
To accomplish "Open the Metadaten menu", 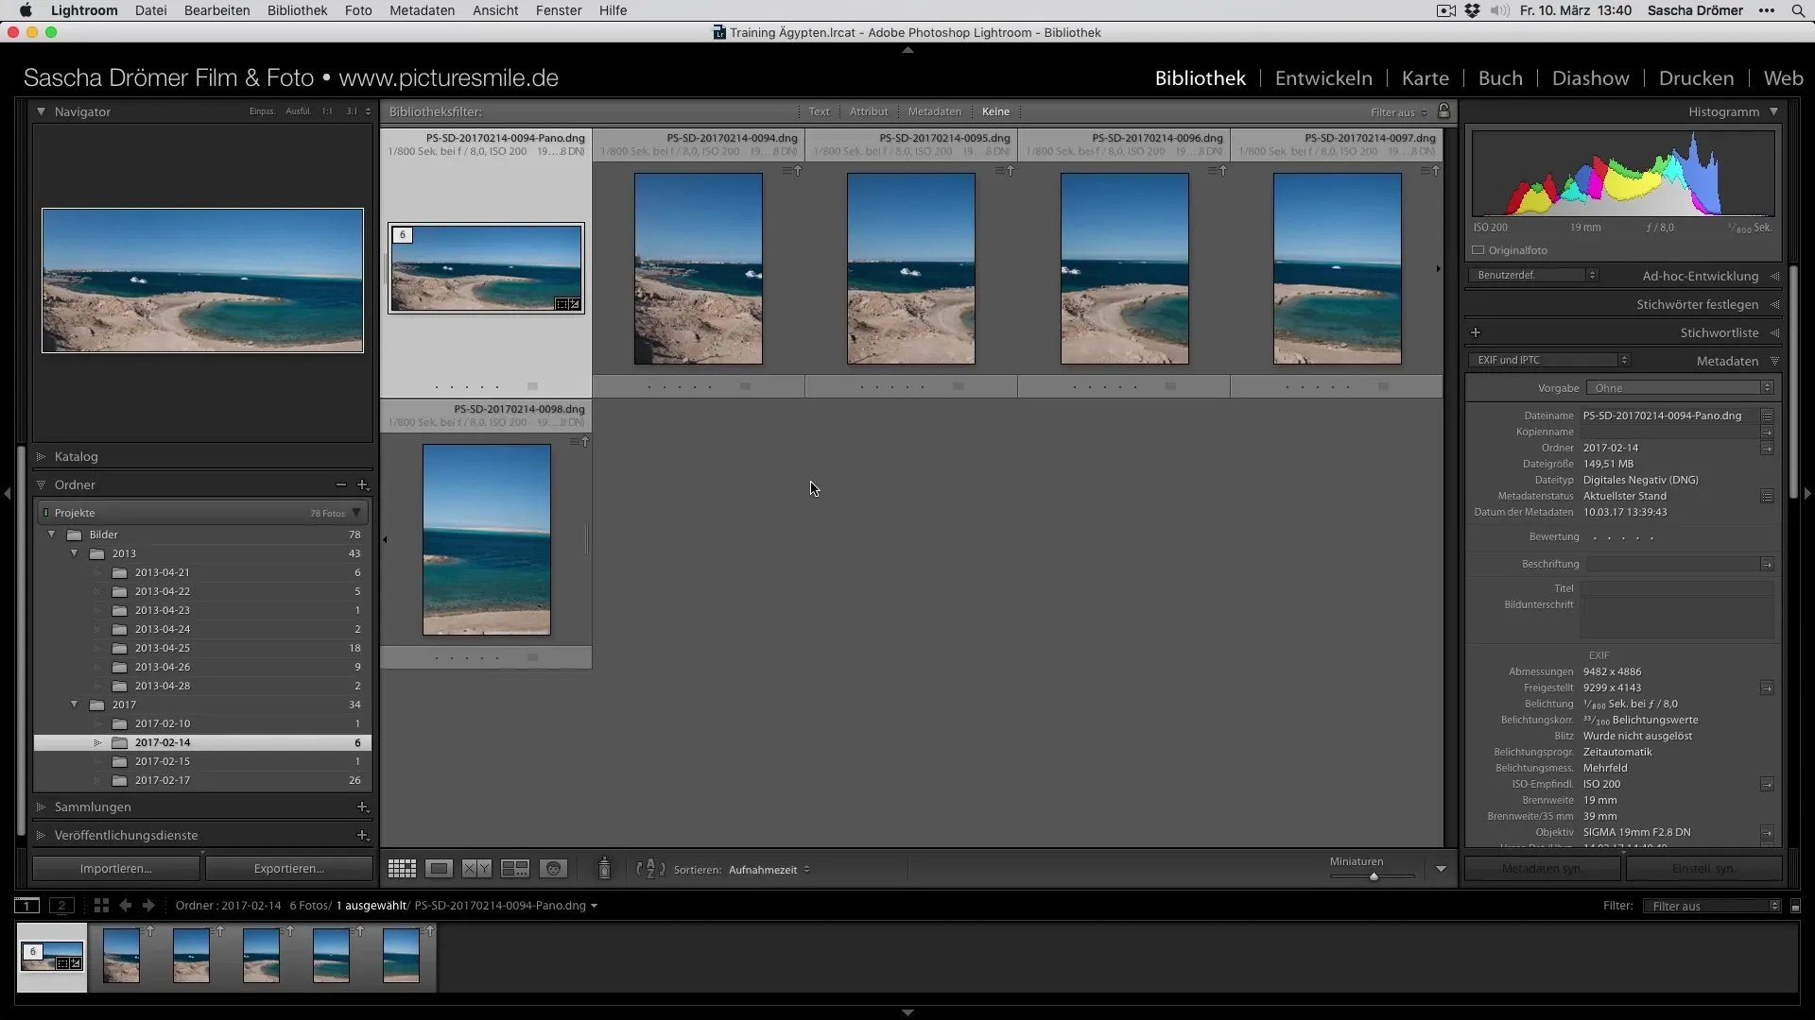I will [x=422, y=10].
